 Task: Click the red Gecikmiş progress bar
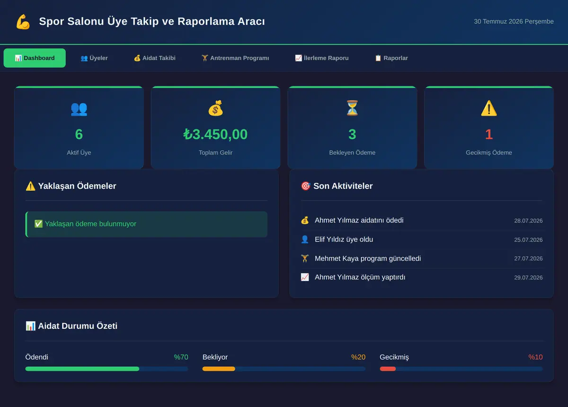(388, 369)
